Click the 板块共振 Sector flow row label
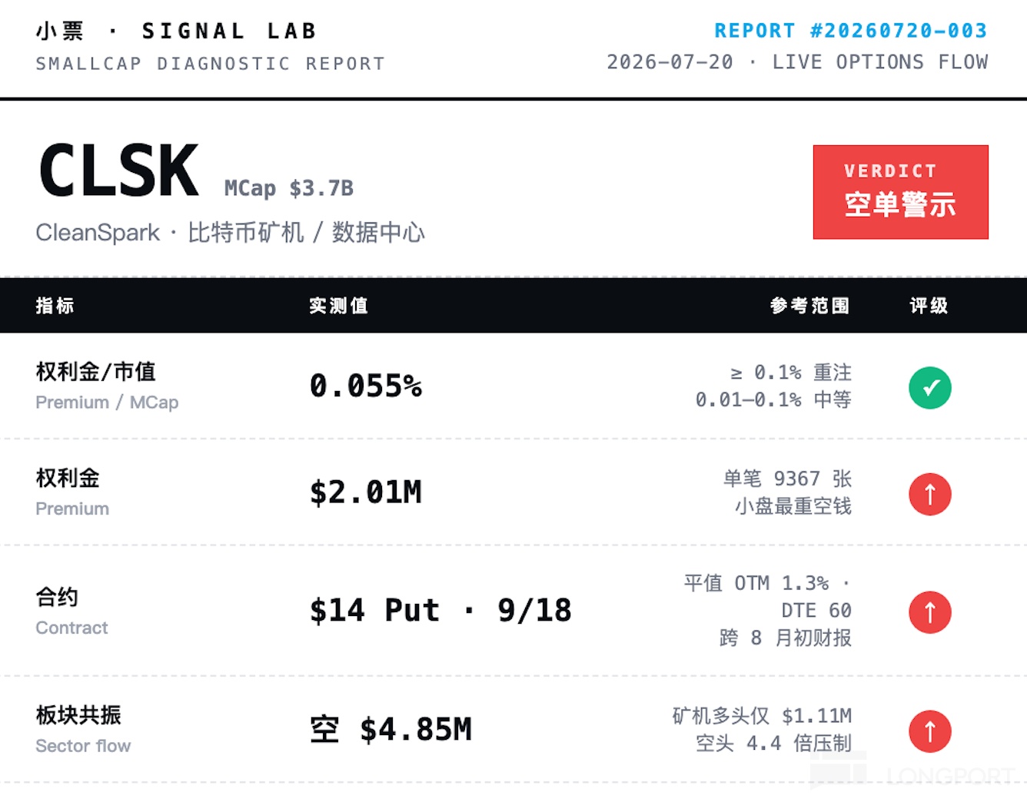This screenshot has height=802, width=1027. click(x=83, y=730)
